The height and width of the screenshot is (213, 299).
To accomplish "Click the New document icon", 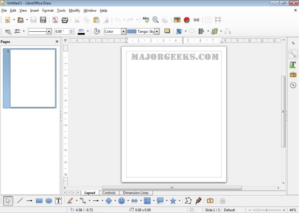I will tap(7, 20).
